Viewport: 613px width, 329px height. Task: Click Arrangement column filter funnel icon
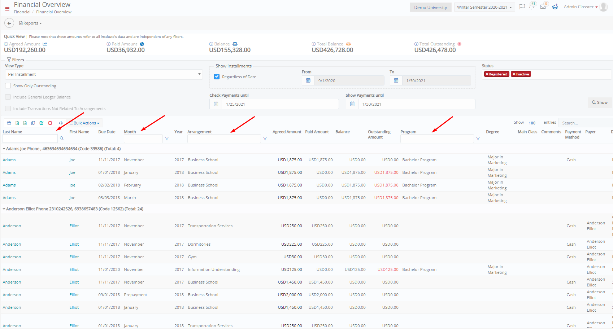point(265,139)
